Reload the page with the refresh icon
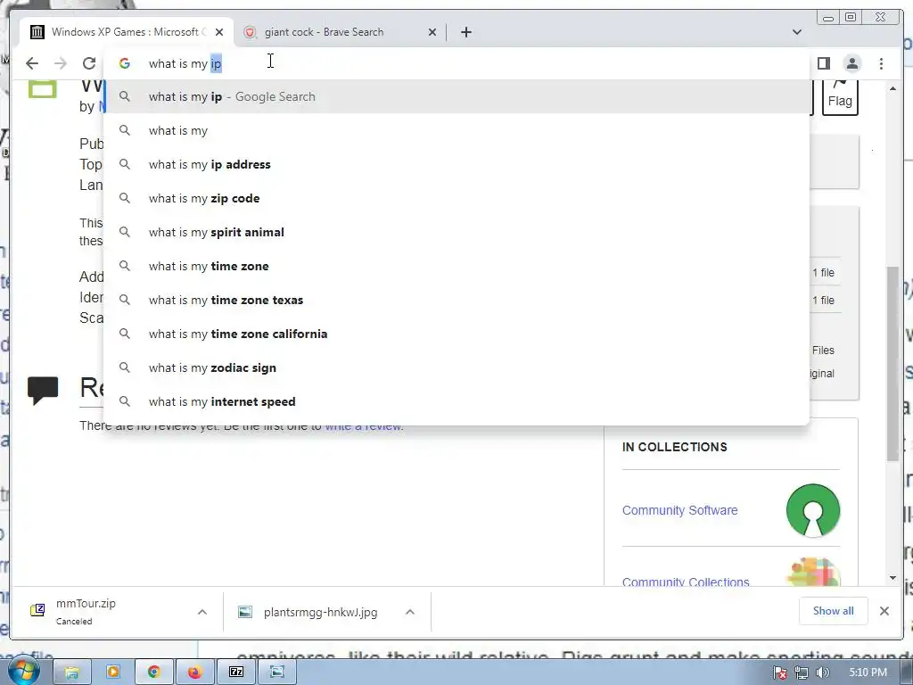 89,63
